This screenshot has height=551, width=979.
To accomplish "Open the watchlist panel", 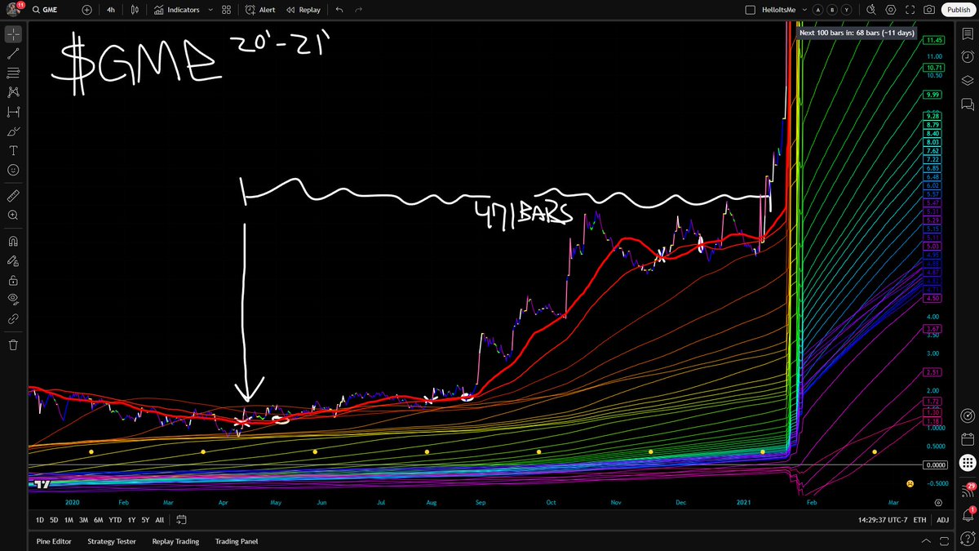I will pyautogui.click(x=967, y=35).
